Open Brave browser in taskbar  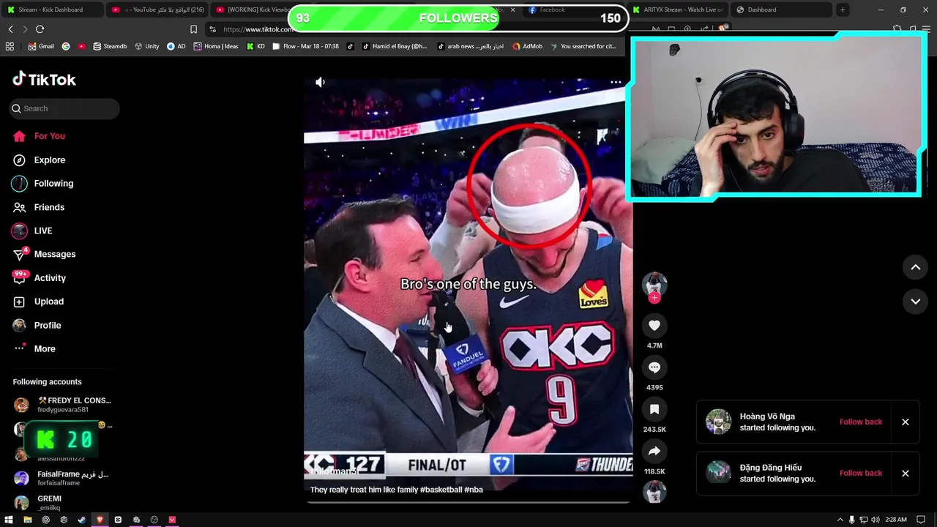coord(100,520)
